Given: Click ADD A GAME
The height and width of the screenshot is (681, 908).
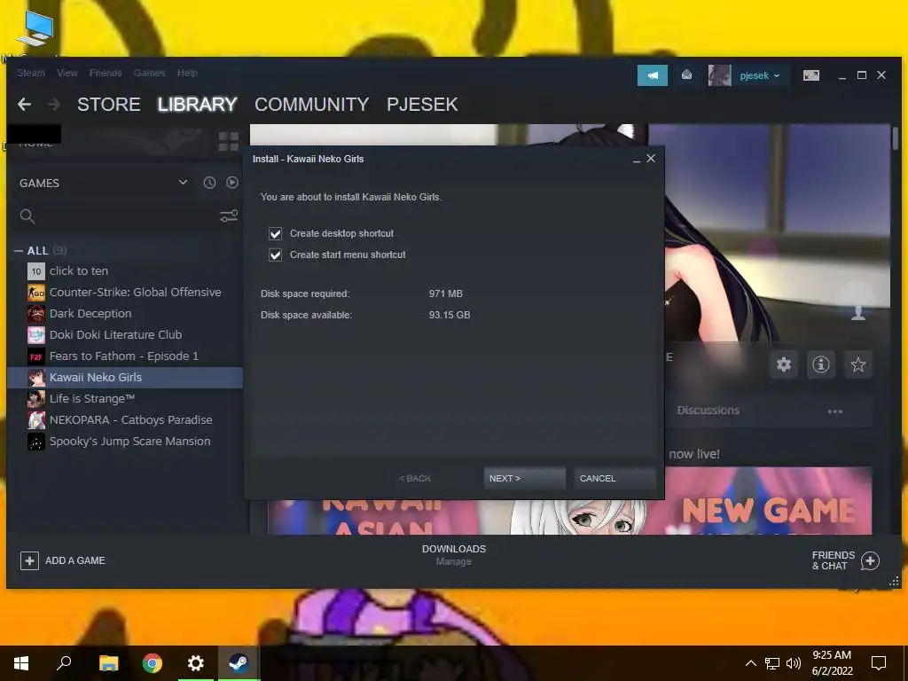Looking at the screenshot, I should (63, 560).
